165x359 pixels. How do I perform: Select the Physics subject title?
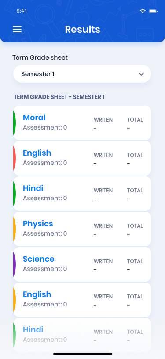pyautogui.click(x=38, y=224)
